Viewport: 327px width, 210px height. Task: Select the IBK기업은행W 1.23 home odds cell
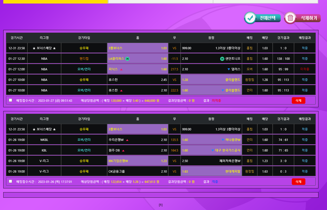(138, 161)
